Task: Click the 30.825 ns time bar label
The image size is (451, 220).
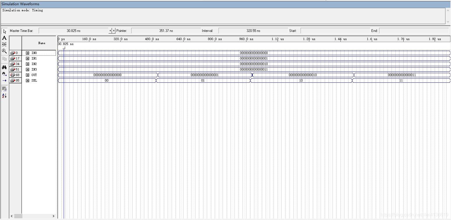Action: click(66, 44)
